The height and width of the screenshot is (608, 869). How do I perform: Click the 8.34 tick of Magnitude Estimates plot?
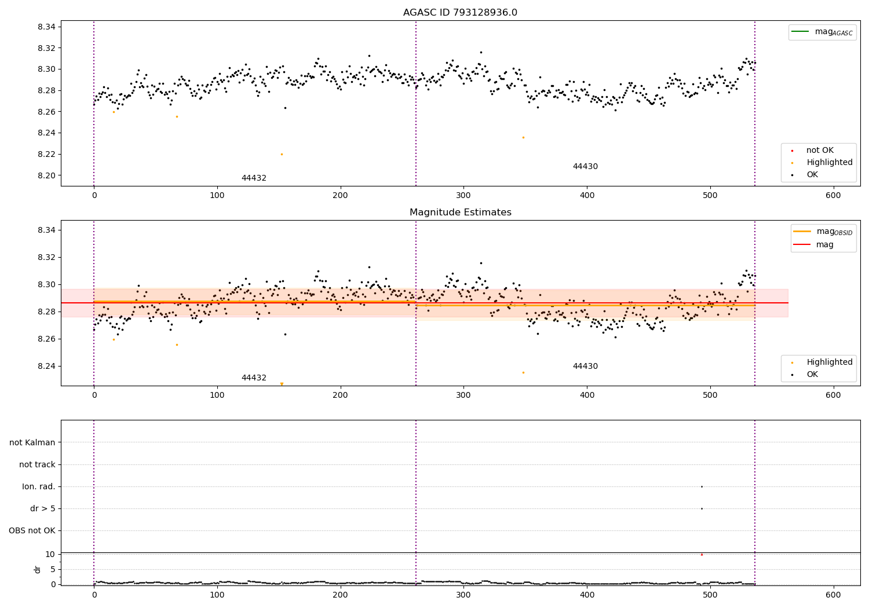(46, 230)
